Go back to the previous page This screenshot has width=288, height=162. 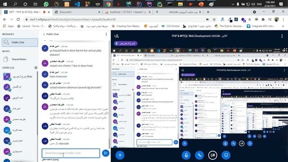4,19
